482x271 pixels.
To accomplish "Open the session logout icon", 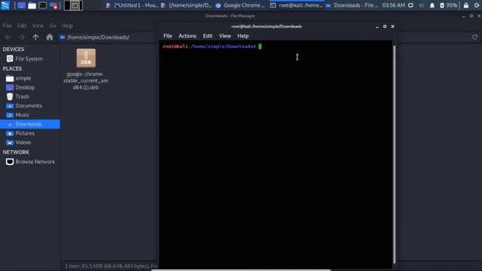I will (x=477, y=5).
